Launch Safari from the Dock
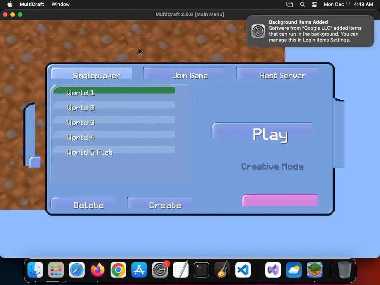 (77, 270)
